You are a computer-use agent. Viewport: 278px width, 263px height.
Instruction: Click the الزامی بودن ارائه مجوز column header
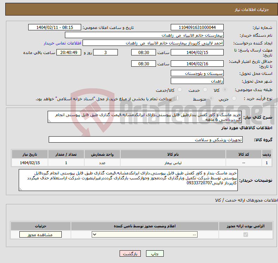pos(246,226)
